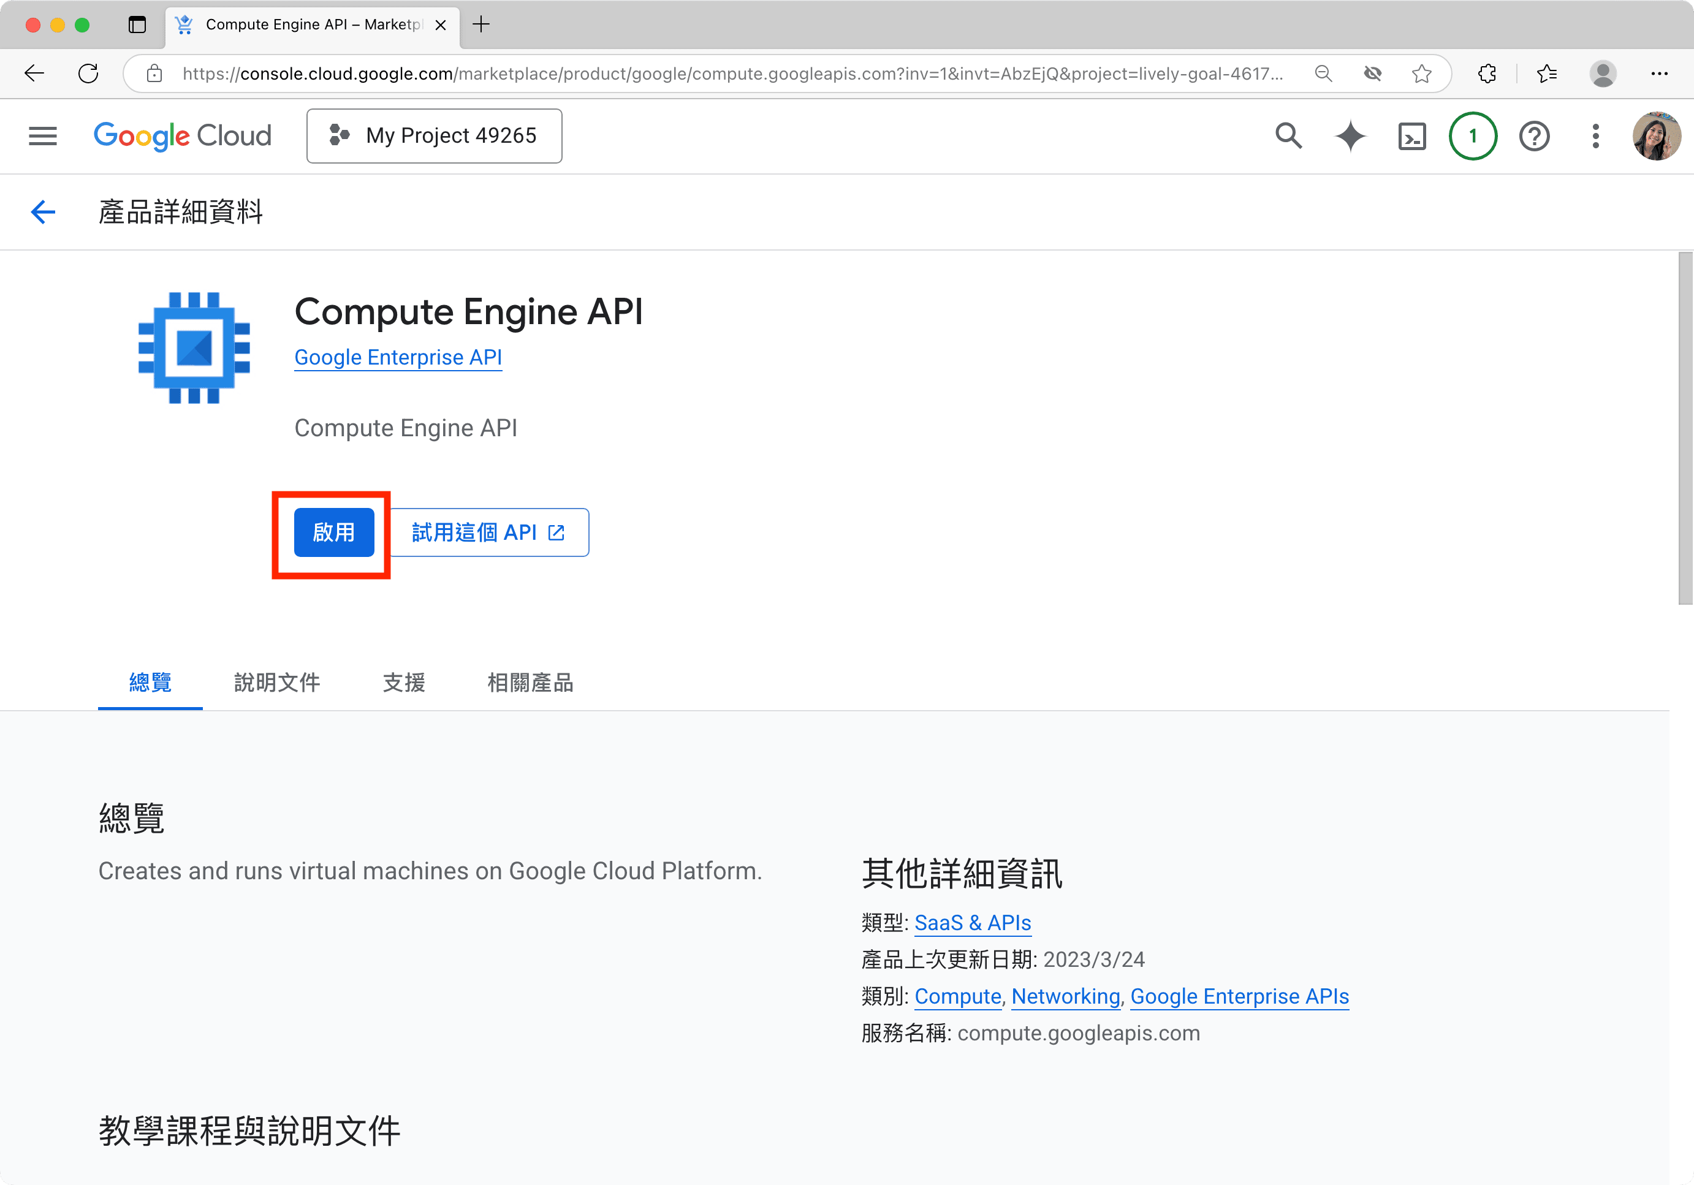Toggle favorite star for this page
This screenshot has width=1694, height=1185.
click(x=1421, y=74)
